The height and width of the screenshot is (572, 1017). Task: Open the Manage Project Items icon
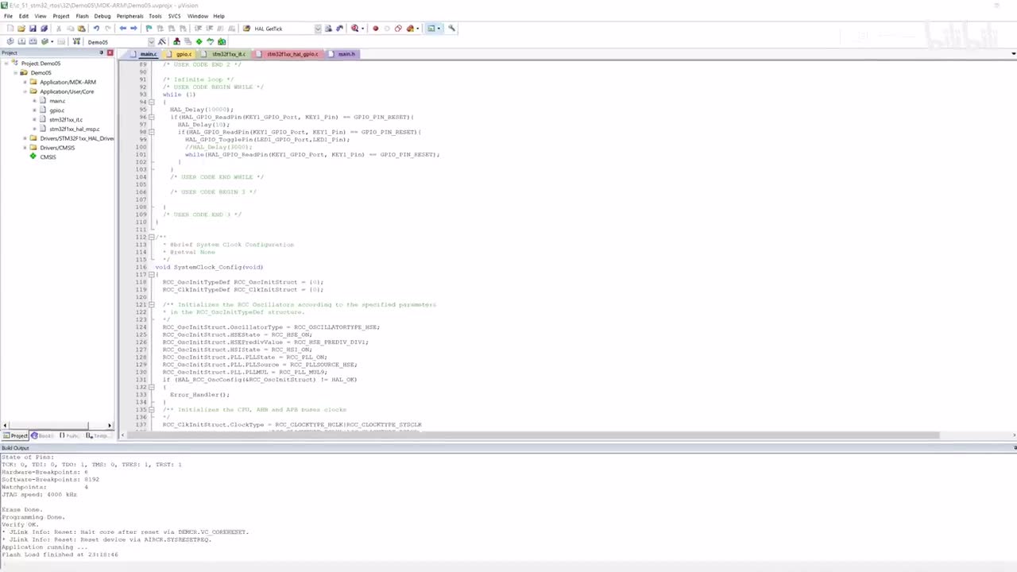coord(176,41)
